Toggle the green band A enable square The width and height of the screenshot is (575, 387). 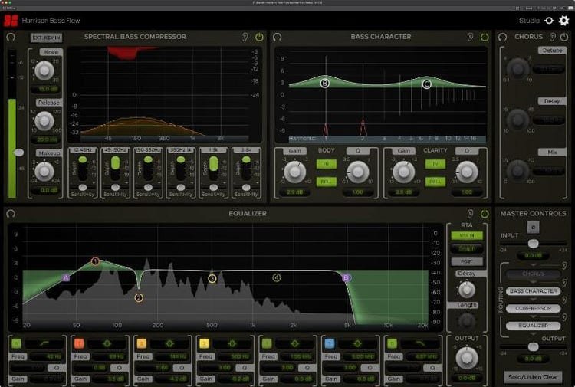pyautogui.click(x=16, y=343)
